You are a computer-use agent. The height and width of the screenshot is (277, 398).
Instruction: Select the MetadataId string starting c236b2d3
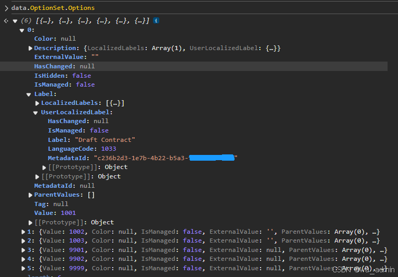[x=166, y=158]
